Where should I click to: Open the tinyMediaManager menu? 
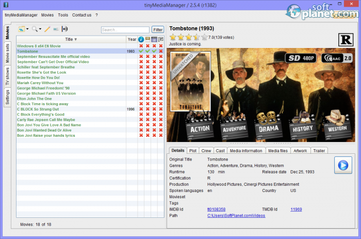coord(21,15)
